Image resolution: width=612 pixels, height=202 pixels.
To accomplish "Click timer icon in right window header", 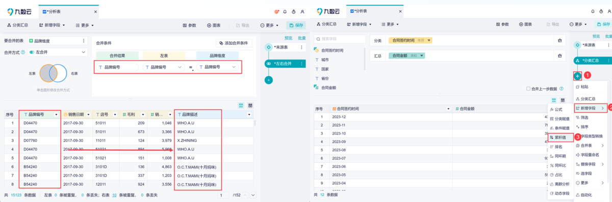I will click(x=602, y=11).
